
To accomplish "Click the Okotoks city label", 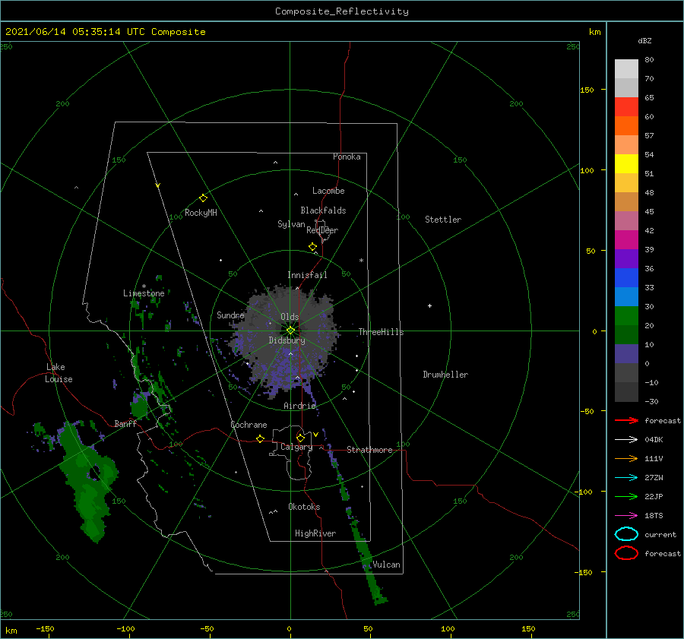I will tap(304, 506).
